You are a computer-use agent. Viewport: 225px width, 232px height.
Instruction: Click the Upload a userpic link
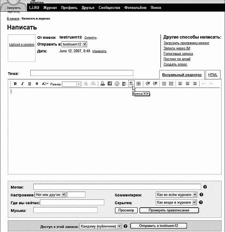point(22,45)
